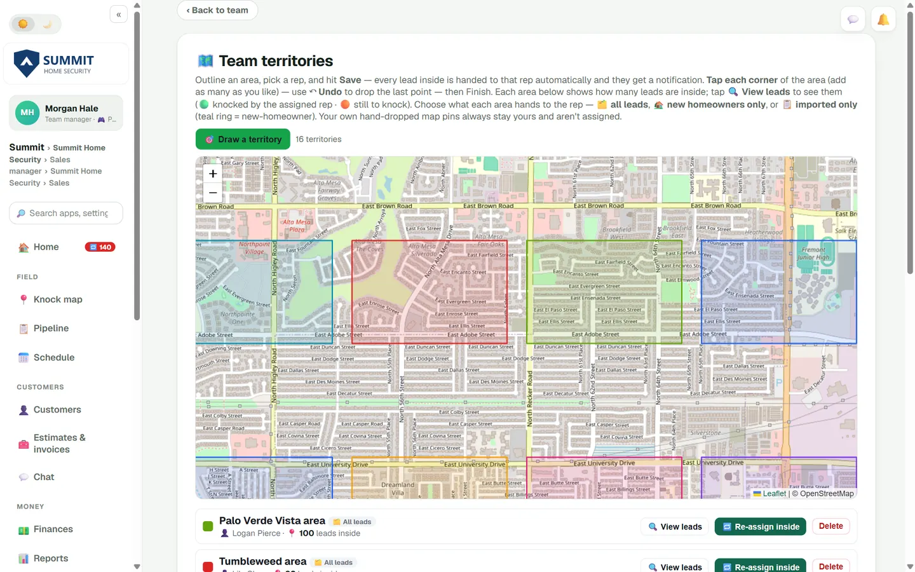Click the person icon beside Customers

click(24, 410)
